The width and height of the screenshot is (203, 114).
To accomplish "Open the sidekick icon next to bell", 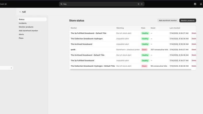I will point(195,4).
